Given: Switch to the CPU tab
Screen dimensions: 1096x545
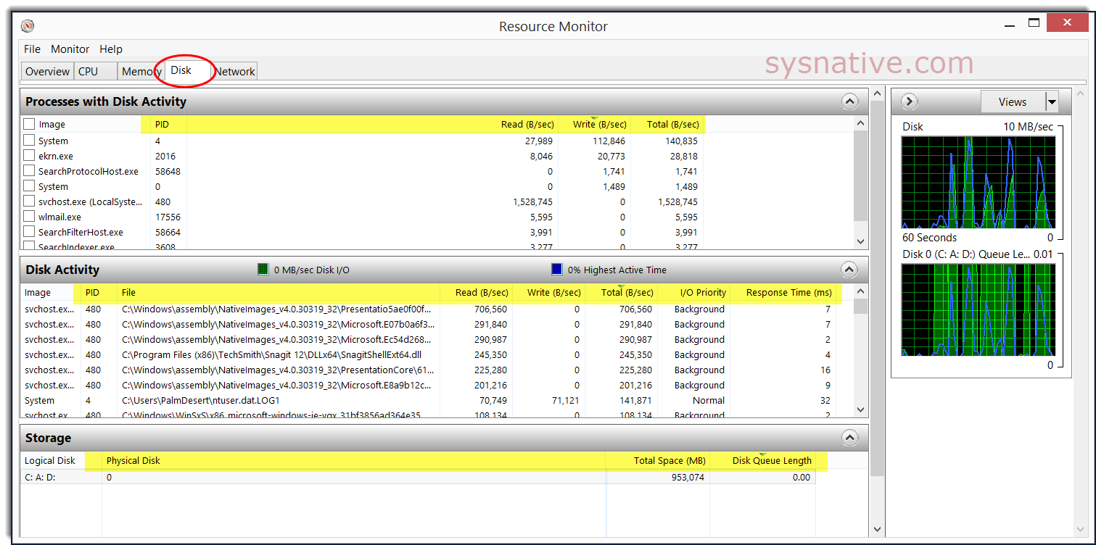Looking at the screenshot, I should click(x=96, y=71).
